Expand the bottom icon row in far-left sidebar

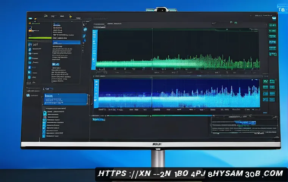30,96
